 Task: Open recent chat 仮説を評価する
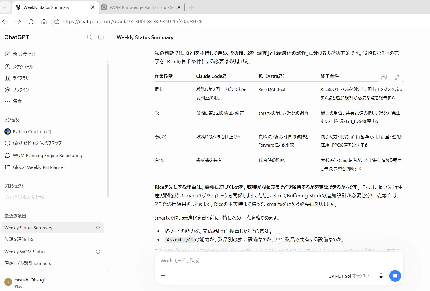tap(19, 239)
